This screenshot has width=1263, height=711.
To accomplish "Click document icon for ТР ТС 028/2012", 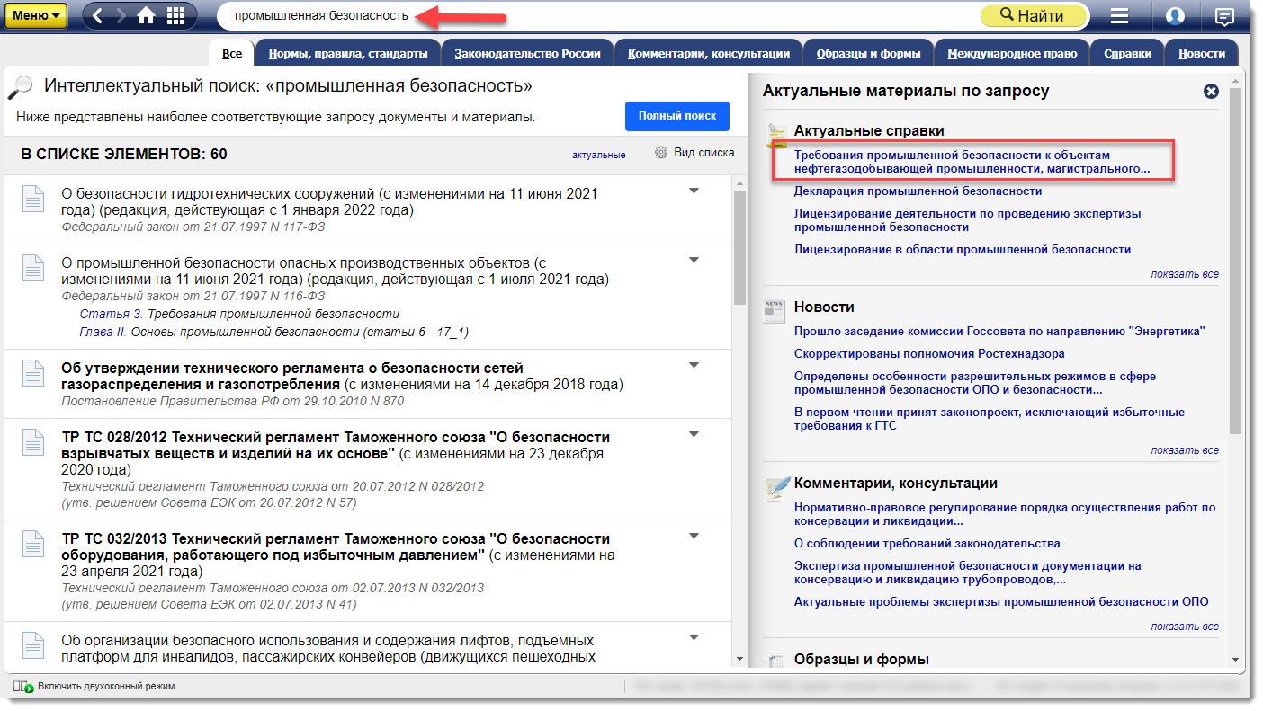I will (32, 442).
